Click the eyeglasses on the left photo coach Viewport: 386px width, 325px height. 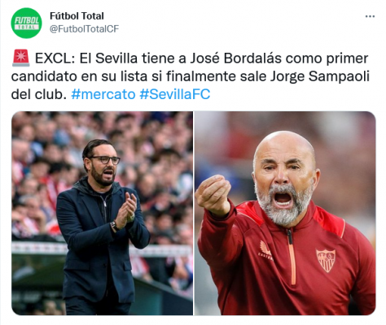106,160
